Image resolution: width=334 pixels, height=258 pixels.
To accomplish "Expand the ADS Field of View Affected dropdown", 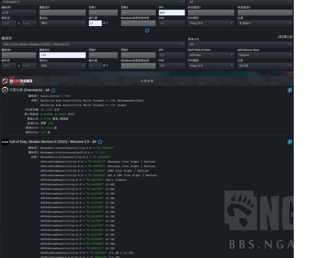I will coord(211,55).
